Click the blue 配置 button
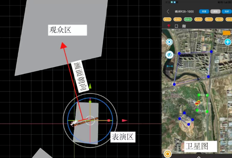The image size is (232, 158). coord(204,11)
